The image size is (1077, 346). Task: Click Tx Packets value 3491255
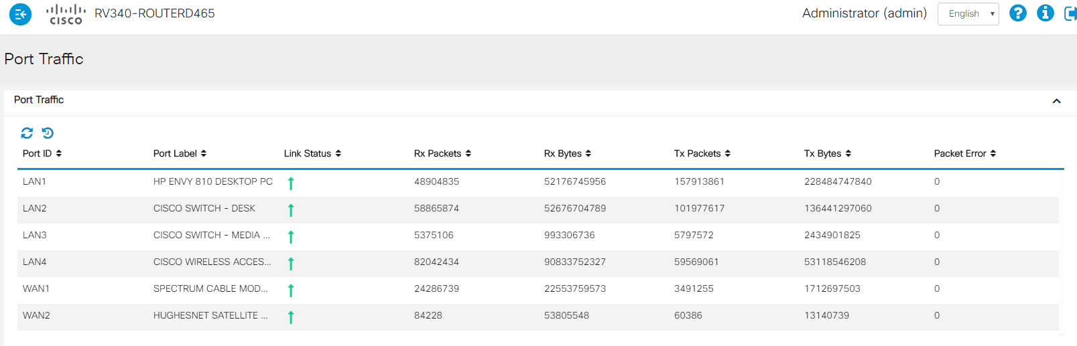[694, 288]
